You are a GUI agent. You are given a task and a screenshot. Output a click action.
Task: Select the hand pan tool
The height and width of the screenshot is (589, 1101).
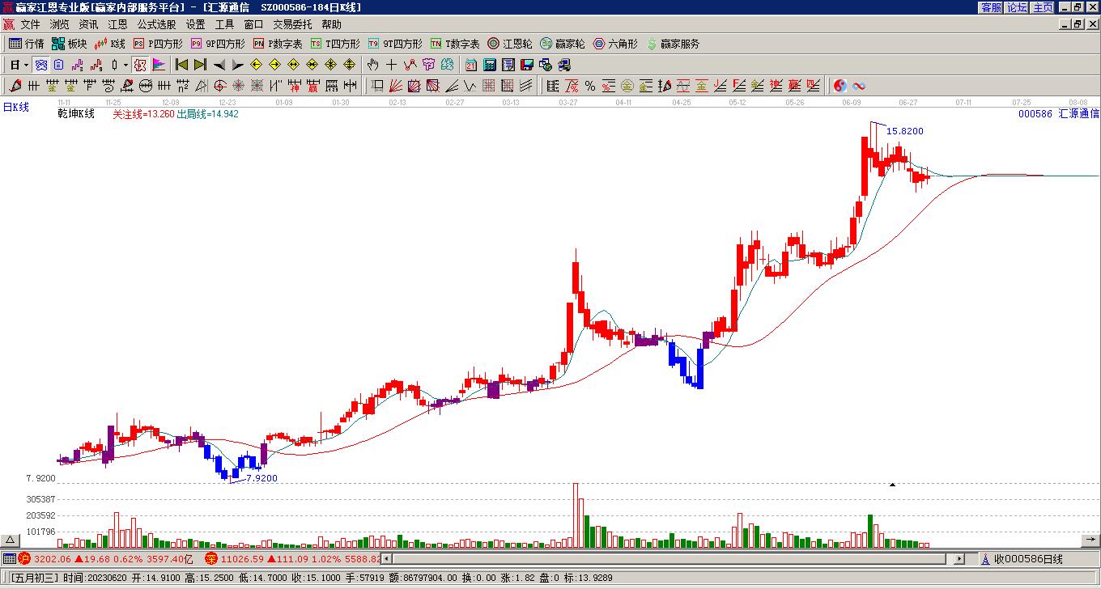coord(372,65)
